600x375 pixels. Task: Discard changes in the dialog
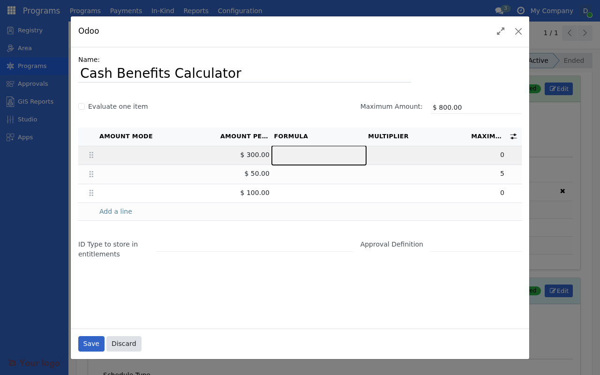coord(124,344)
